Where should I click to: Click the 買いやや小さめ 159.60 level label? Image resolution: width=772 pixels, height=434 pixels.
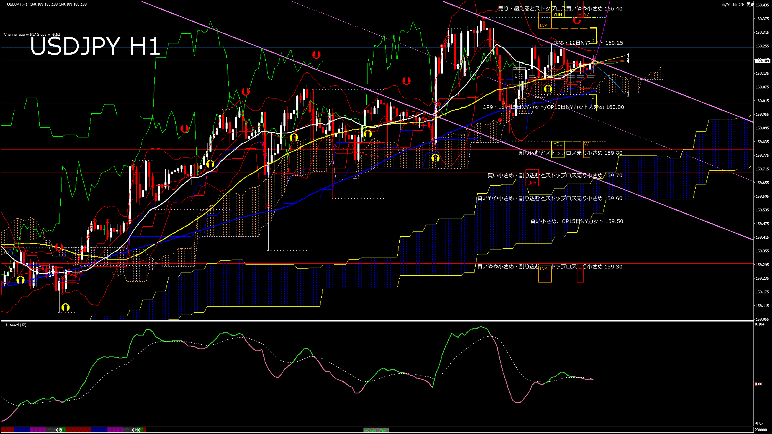[550, 199]
